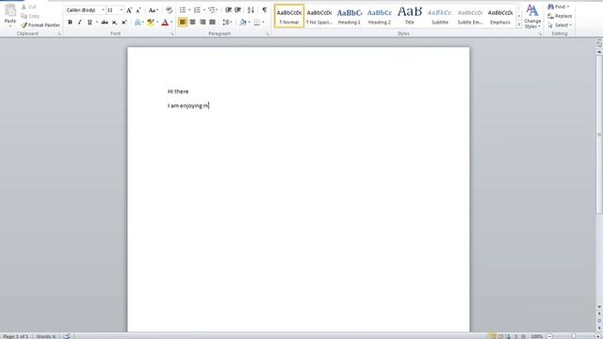This screenshot has width=603, height=339.
Task: Apply the No Spacing style
Action: click(319, 16)
